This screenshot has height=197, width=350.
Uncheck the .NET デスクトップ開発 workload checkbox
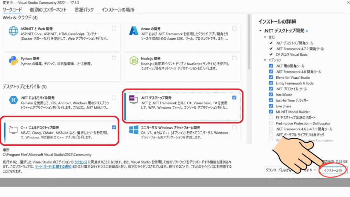tap(234, 97)
